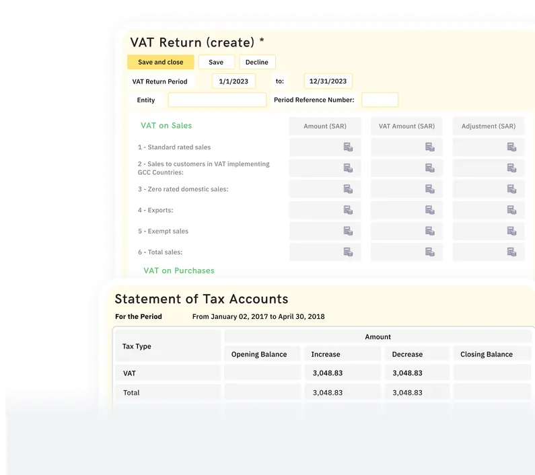Image resolution: width=535 pixels, height=475 pixels.
Task: Click the VAT on Sales heading
Action: [166, 126]
